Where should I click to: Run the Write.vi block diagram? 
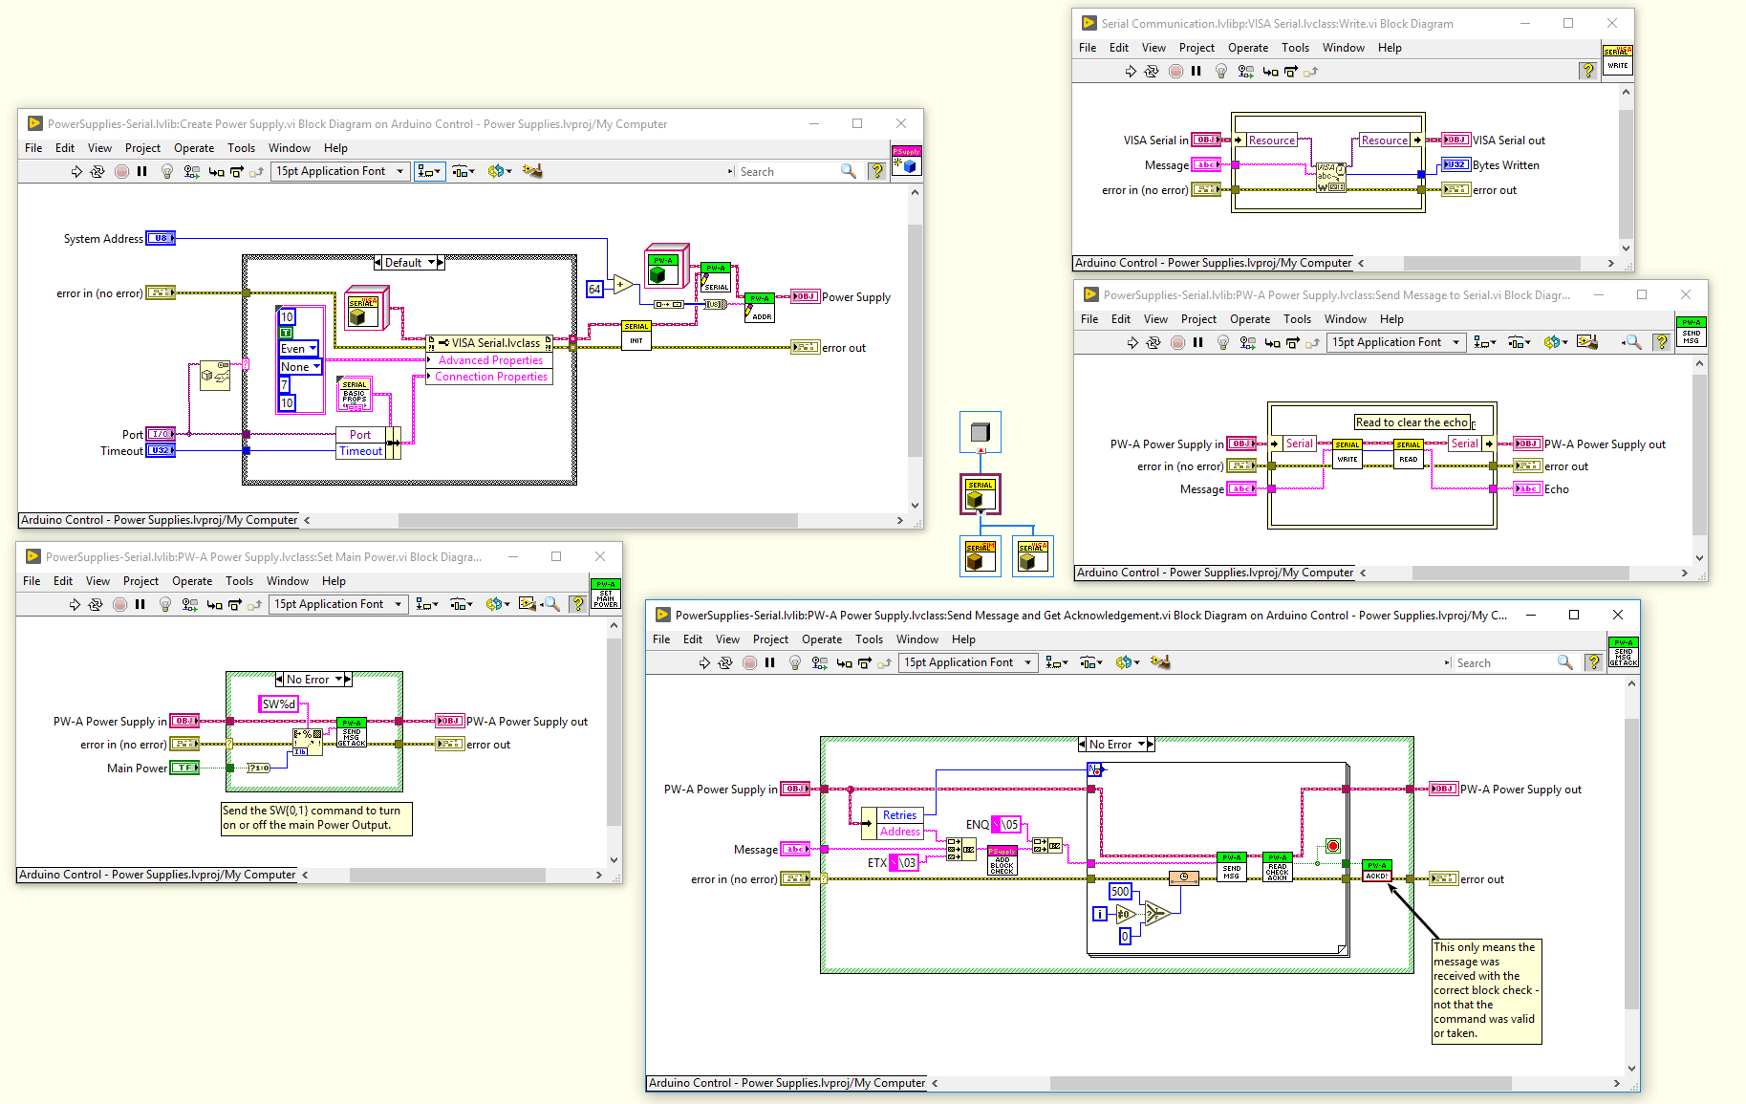(x=1131, y=72)
